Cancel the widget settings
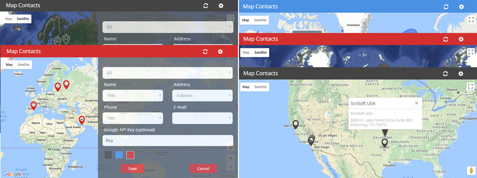 point(203,169)
